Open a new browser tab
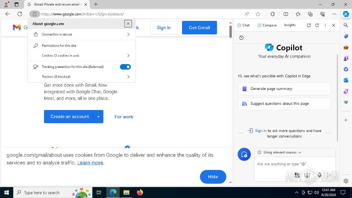The width and height of the screenshot is (352, 198). tap(96, 4)
